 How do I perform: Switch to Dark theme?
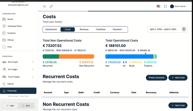[x=26, y=106]
